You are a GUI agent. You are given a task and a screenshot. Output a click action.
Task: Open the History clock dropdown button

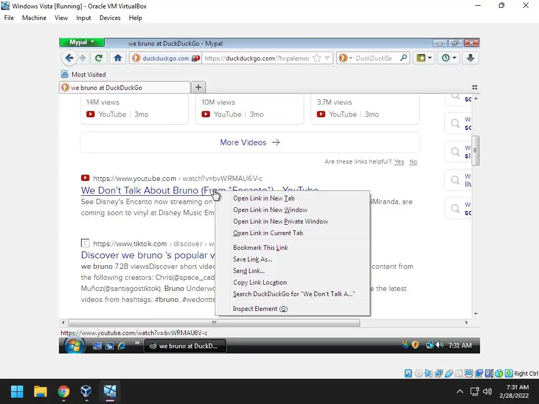448,58
